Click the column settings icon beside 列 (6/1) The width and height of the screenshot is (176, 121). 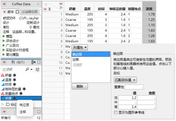(x=34, y=62)
